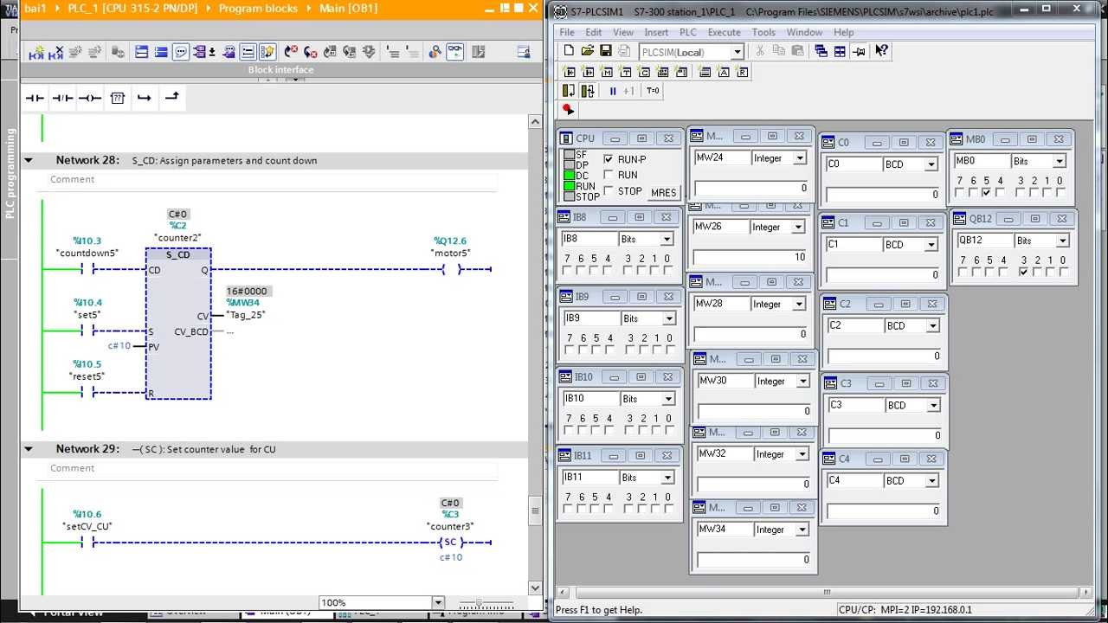
Task: Select single scan mode icon
Action: [x=569, y=91]
